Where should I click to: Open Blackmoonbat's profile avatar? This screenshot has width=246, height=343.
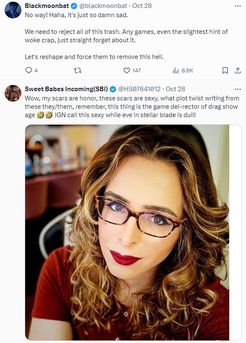tap(13, 10)
